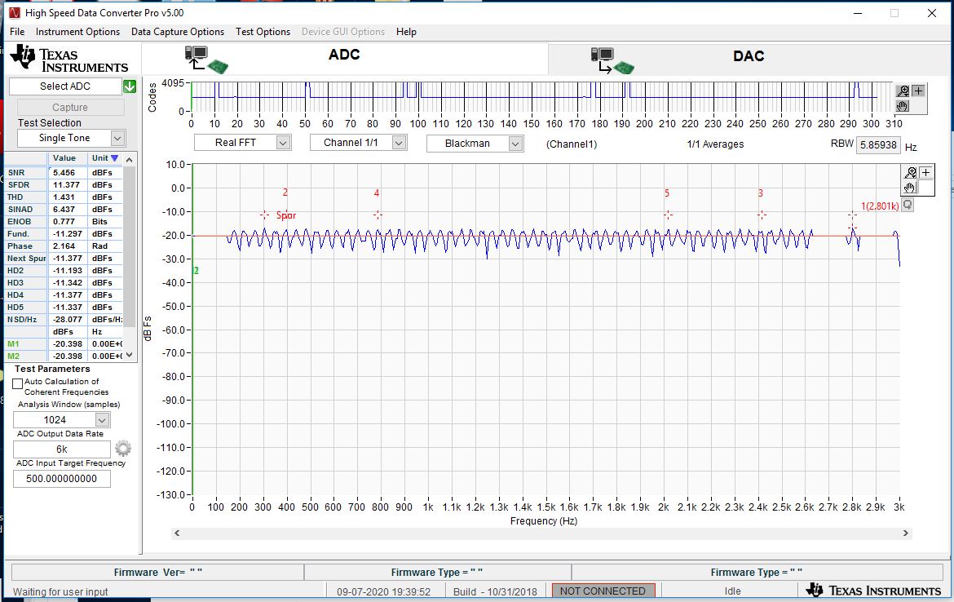Toggle Auto Calculation of Coherent Frequencies checkbox
Image resolution: width=954 pixels, height=602 pixels.
pos(18,384)
